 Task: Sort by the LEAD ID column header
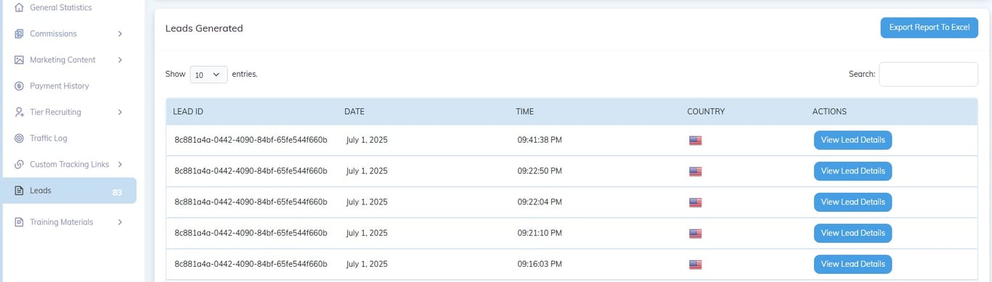tap(188, 112)
